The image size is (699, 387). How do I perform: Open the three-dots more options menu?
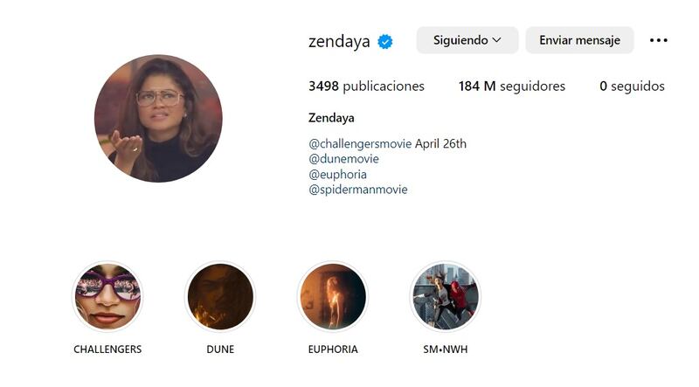click(659, 40)
